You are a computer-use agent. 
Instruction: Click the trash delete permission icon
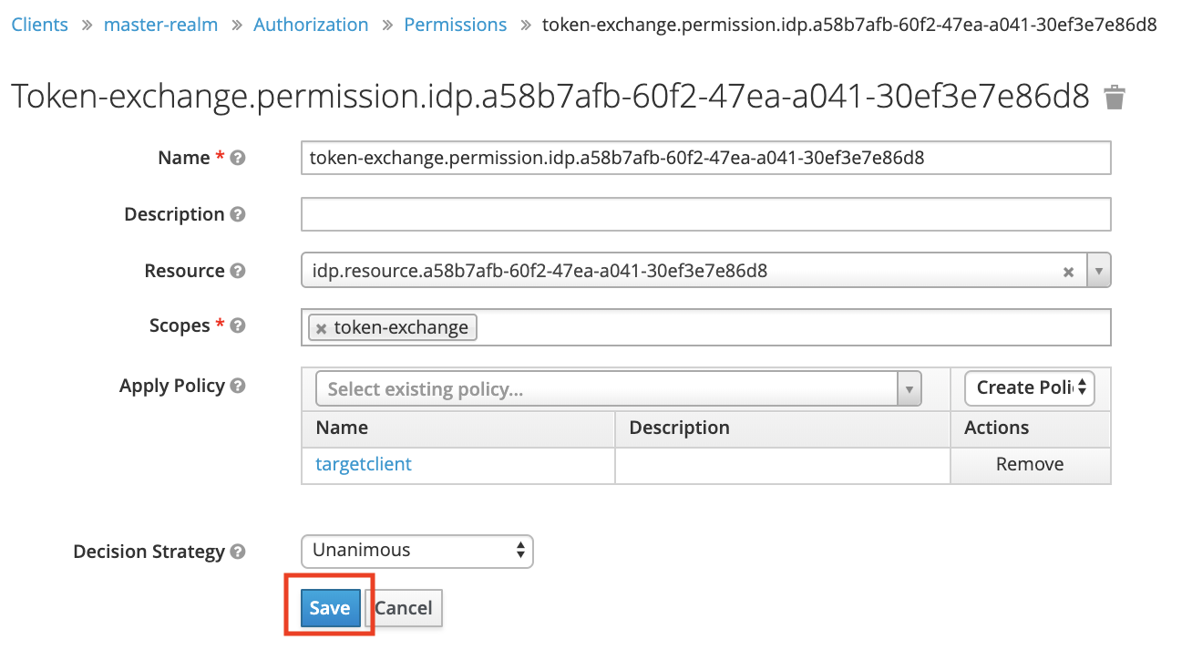[1115, 98]
